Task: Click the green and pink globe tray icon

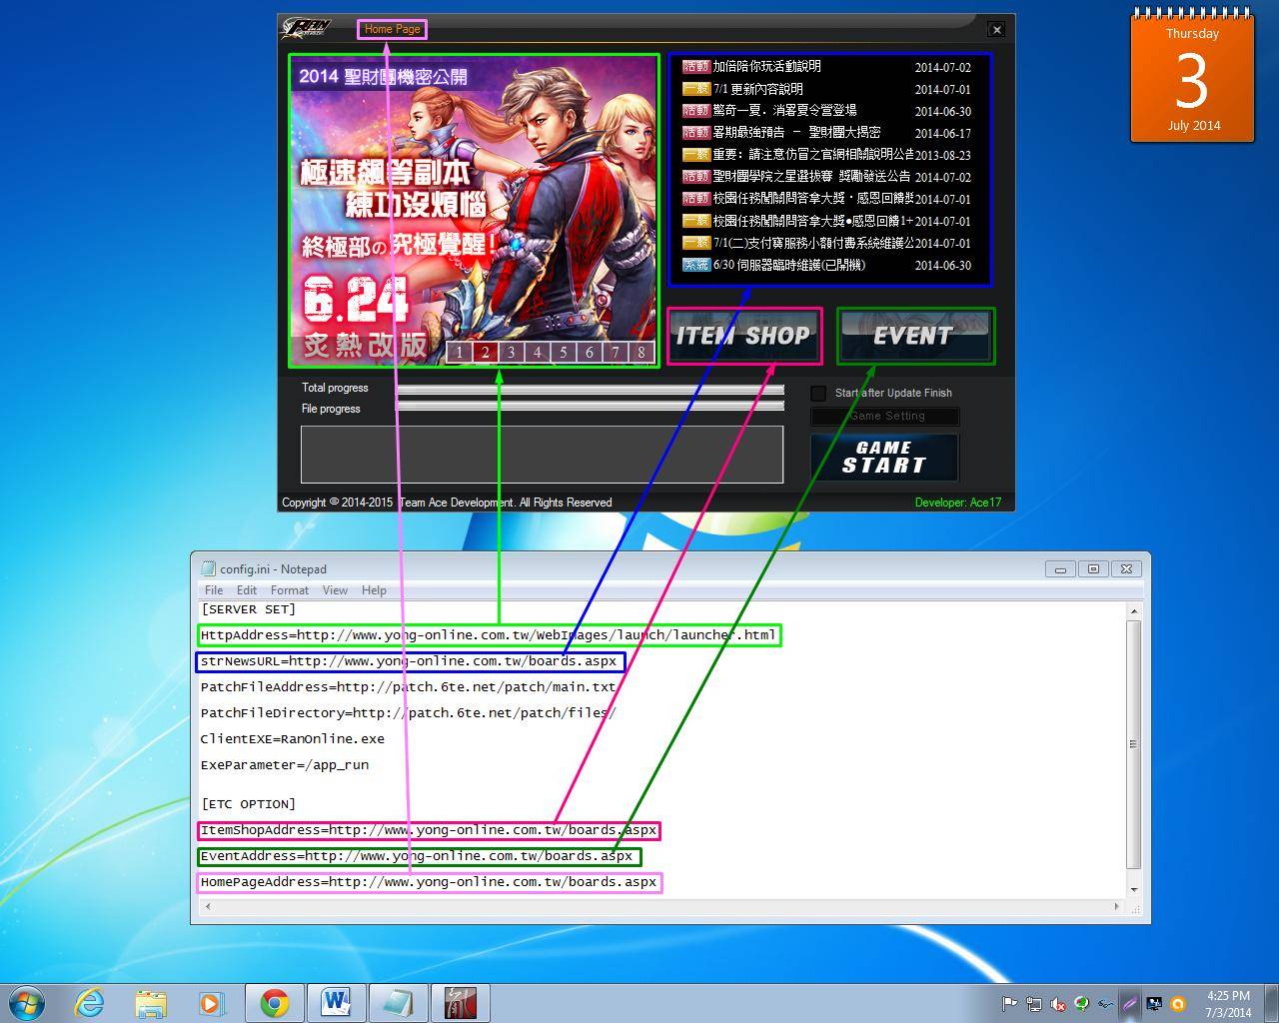Action: (x=1081, y=1004)
